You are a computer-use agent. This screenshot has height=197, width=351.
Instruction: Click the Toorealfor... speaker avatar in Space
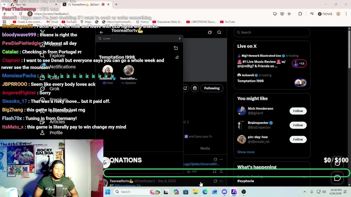[129, 70]
